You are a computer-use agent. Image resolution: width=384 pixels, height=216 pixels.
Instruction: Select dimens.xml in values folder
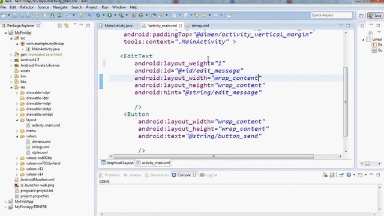[38, 142]
